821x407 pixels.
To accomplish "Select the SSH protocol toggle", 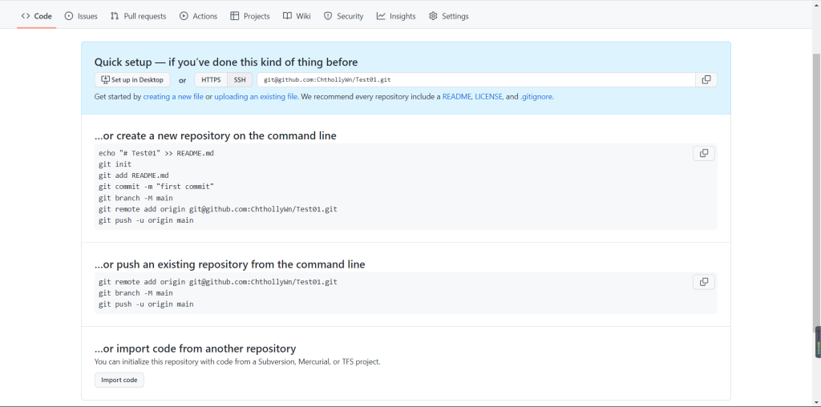I will [x=240, y=80].
